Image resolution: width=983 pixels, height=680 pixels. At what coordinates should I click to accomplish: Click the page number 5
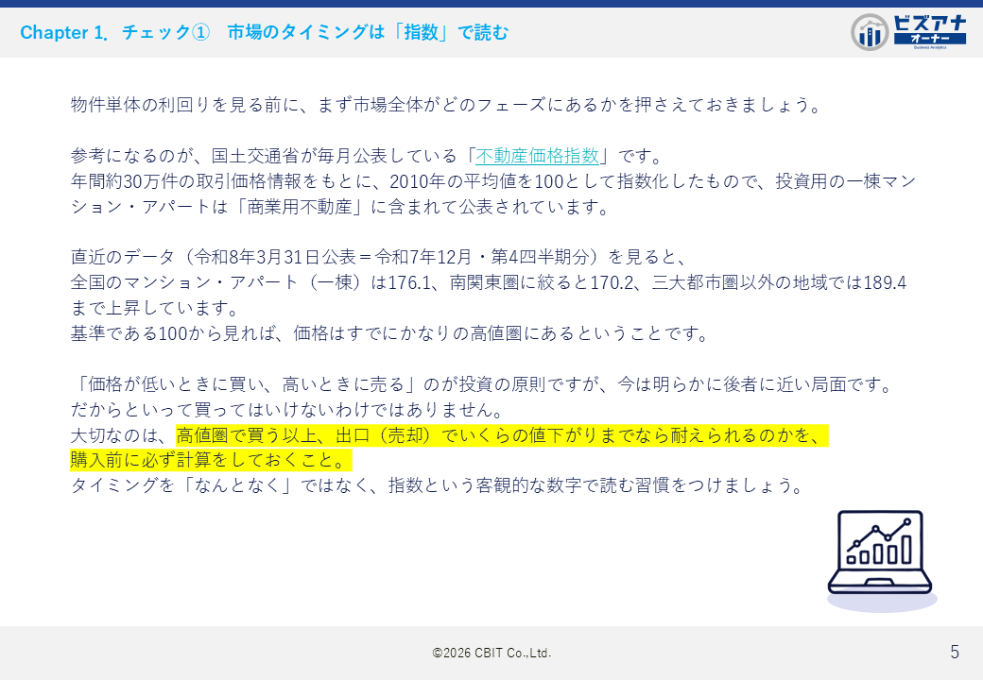pos(954,652)
